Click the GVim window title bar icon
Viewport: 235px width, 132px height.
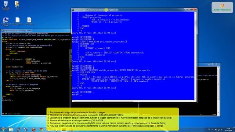click(3, 31)
